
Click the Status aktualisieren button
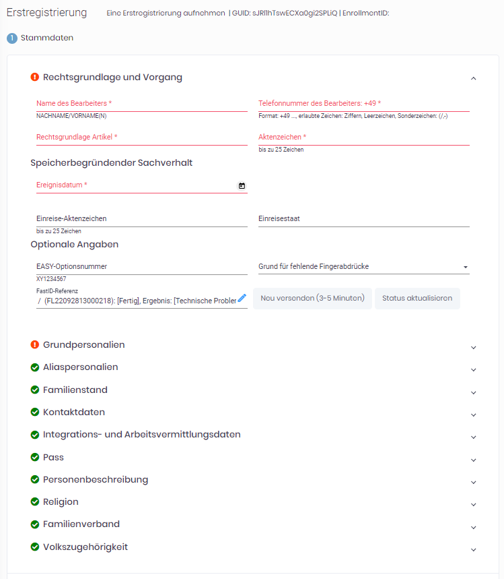pos(417,299)
